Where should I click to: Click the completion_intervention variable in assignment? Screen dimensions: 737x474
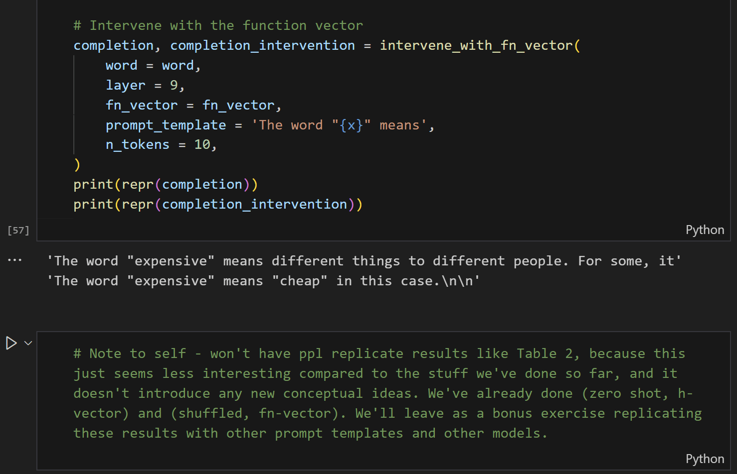(263, 45)
